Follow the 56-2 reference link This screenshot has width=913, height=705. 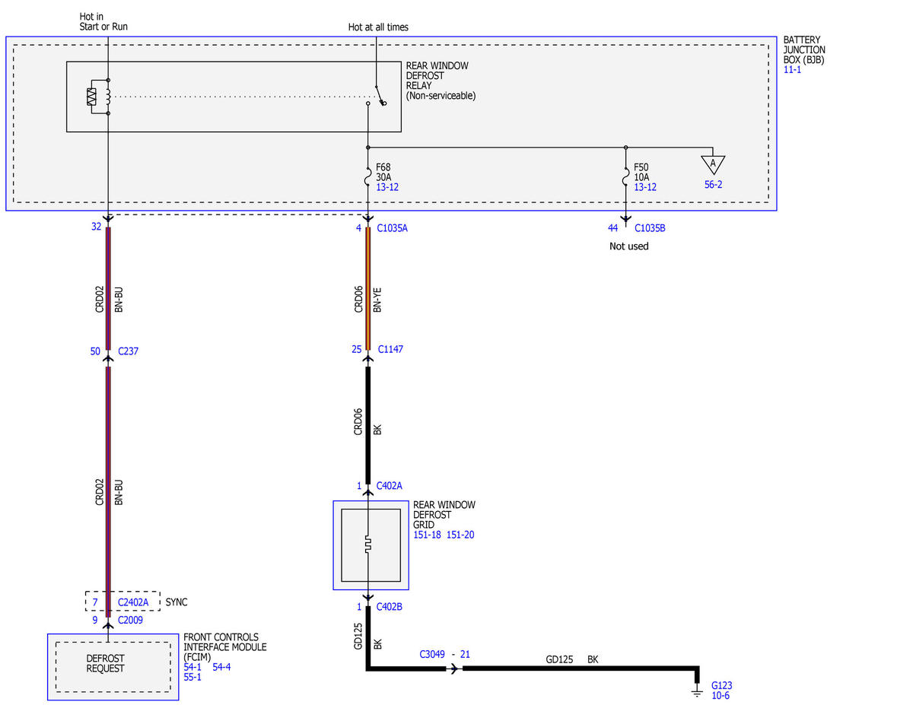pos(713,184)
